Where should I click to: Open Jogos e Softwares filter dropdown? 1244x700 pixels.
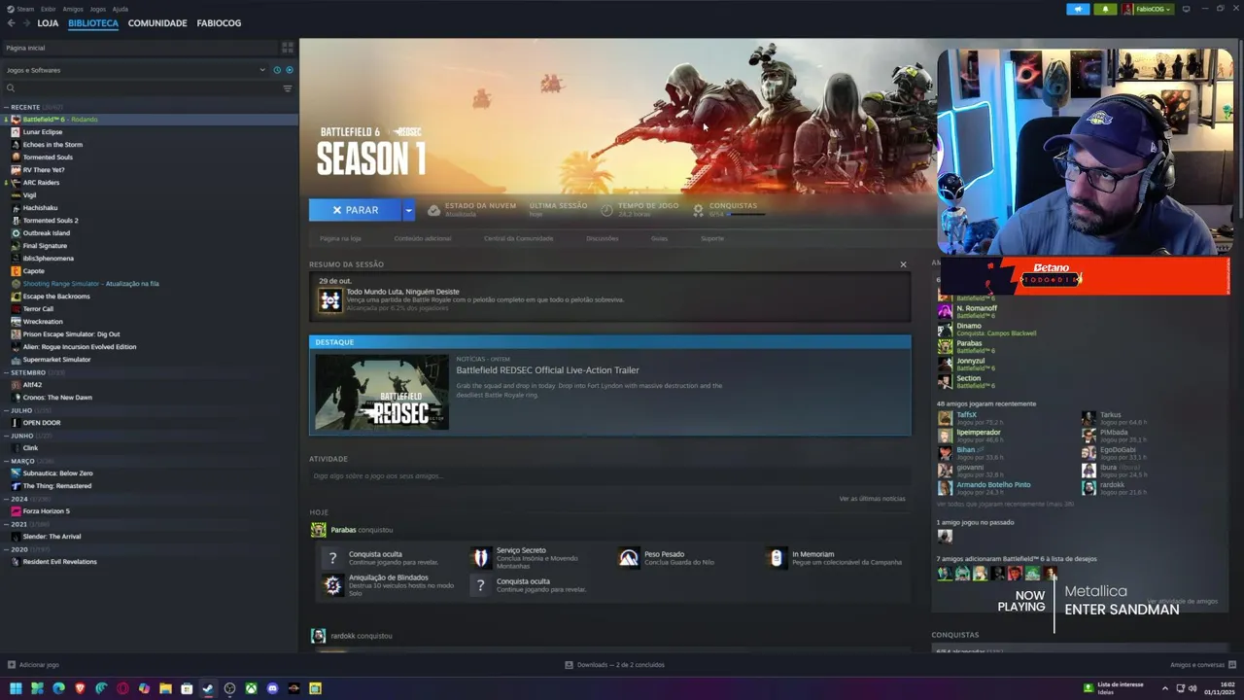(135, 70)
